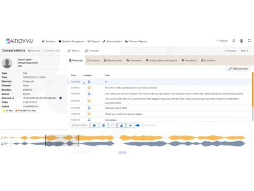Click the 00:00:03 transcript time
254x191 pixels.
tap(75, 101)
